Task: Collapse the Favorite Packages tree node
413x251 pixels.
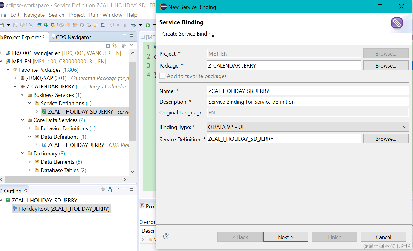Action: (x=8, y=70)
